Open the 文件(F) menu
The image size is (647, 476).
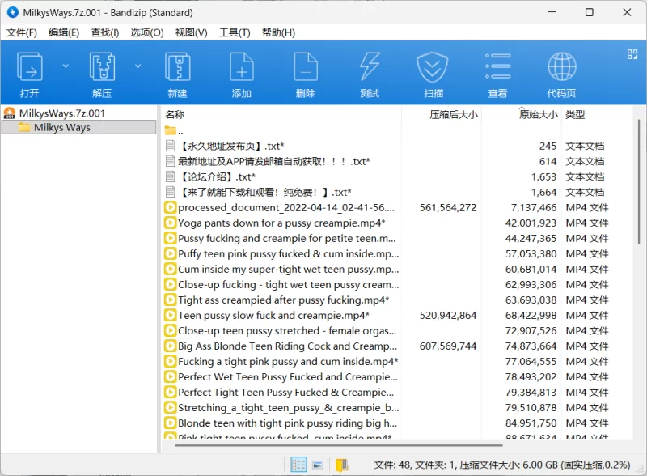coord(22,32)
